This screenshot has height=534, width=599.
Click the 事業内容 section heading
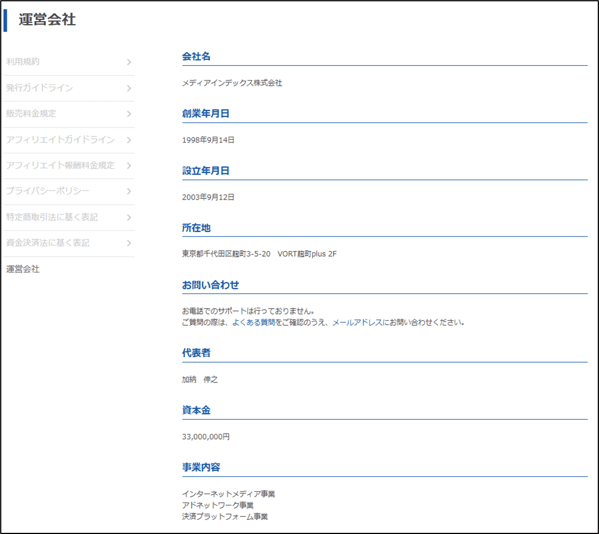[201, 467]
